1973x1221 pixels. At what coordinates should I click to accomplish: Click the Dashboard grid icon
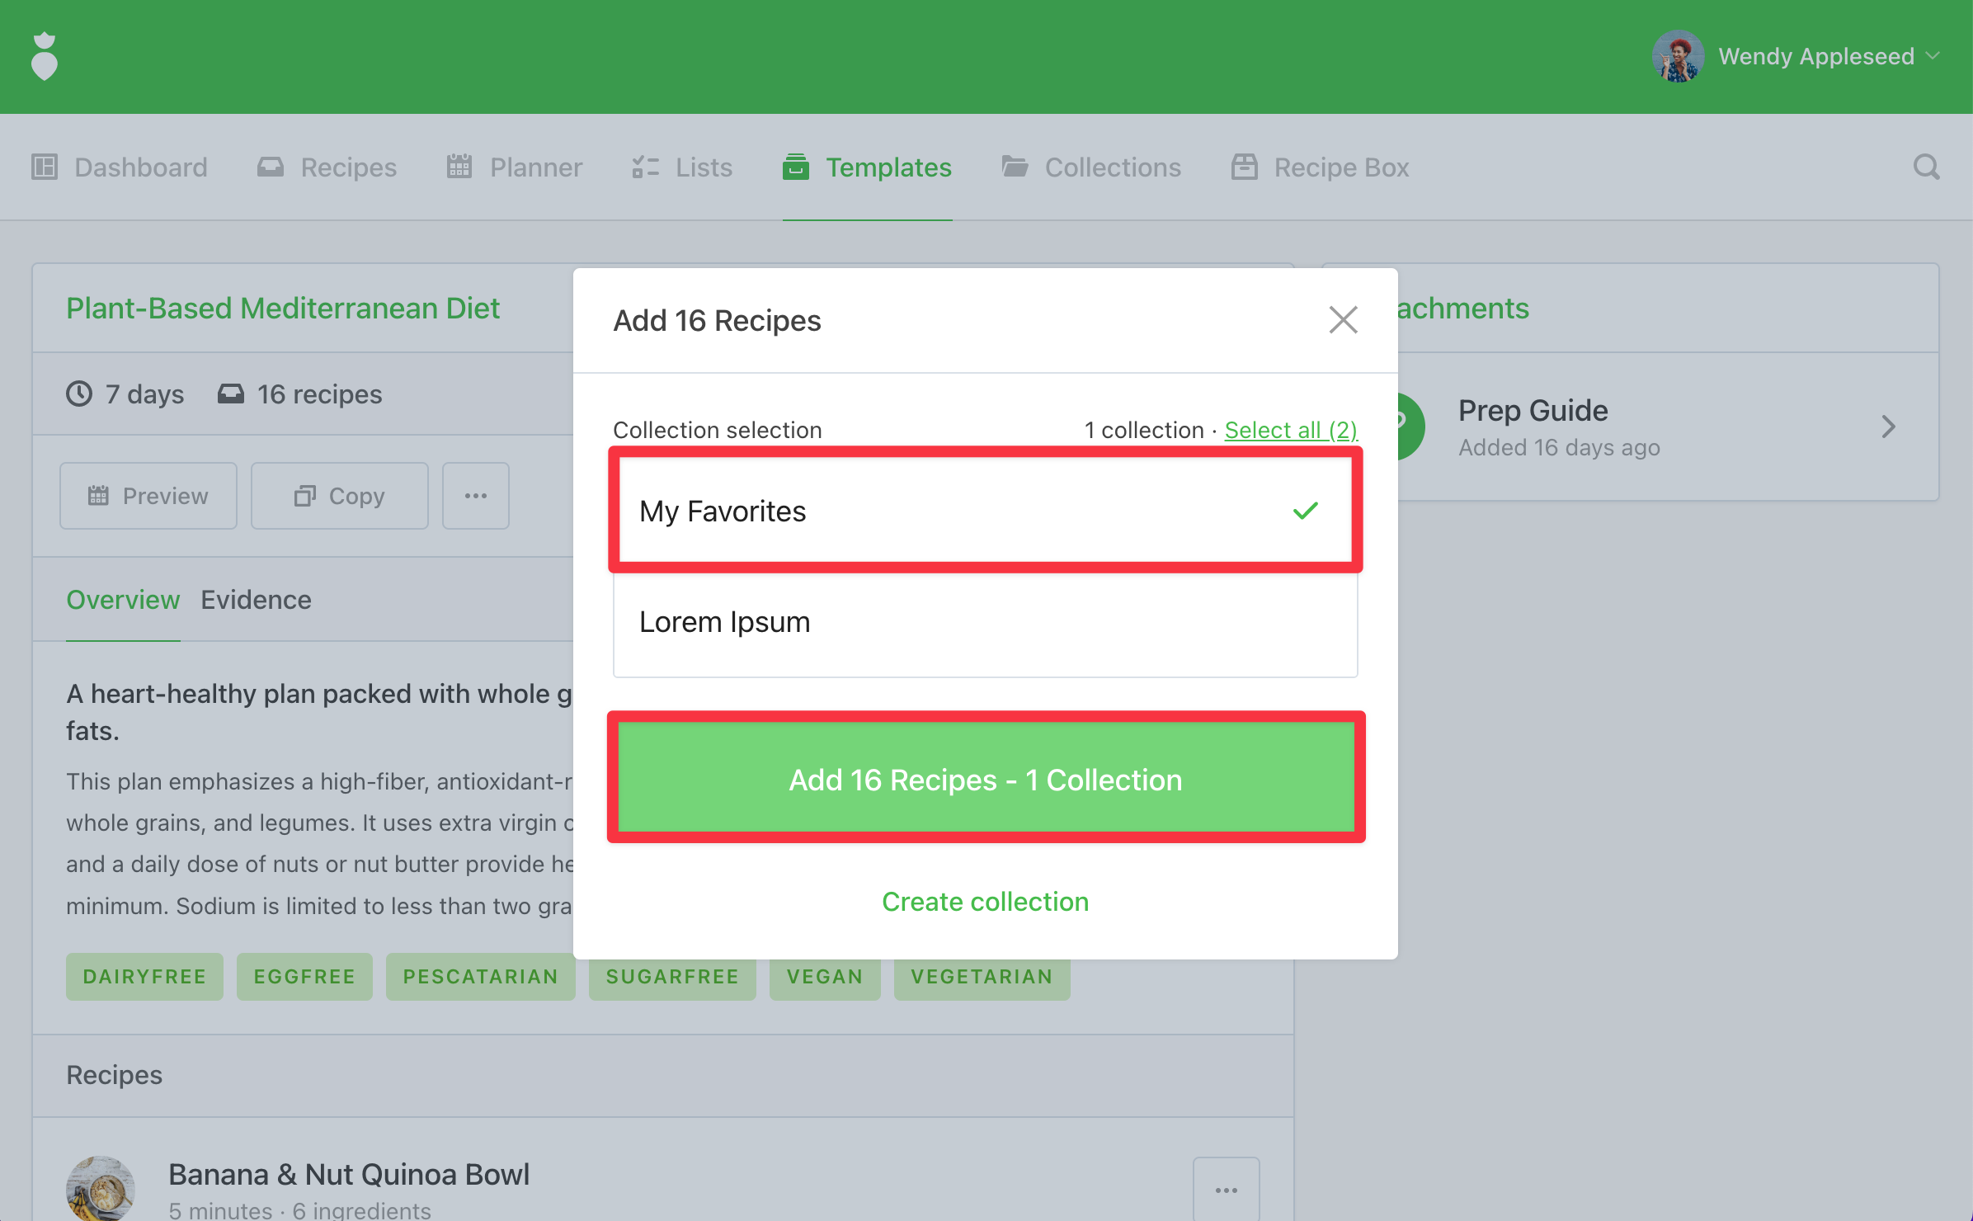tap(45, 167)
